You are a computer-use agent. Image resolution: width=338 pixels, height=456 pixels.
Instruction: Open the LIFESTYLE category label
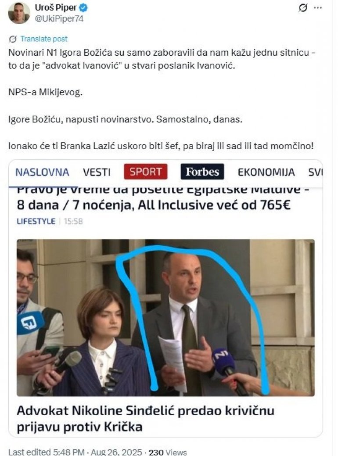36,221
